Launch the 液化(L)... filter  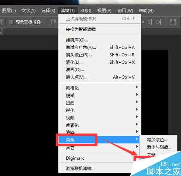[x=100, y=62]
